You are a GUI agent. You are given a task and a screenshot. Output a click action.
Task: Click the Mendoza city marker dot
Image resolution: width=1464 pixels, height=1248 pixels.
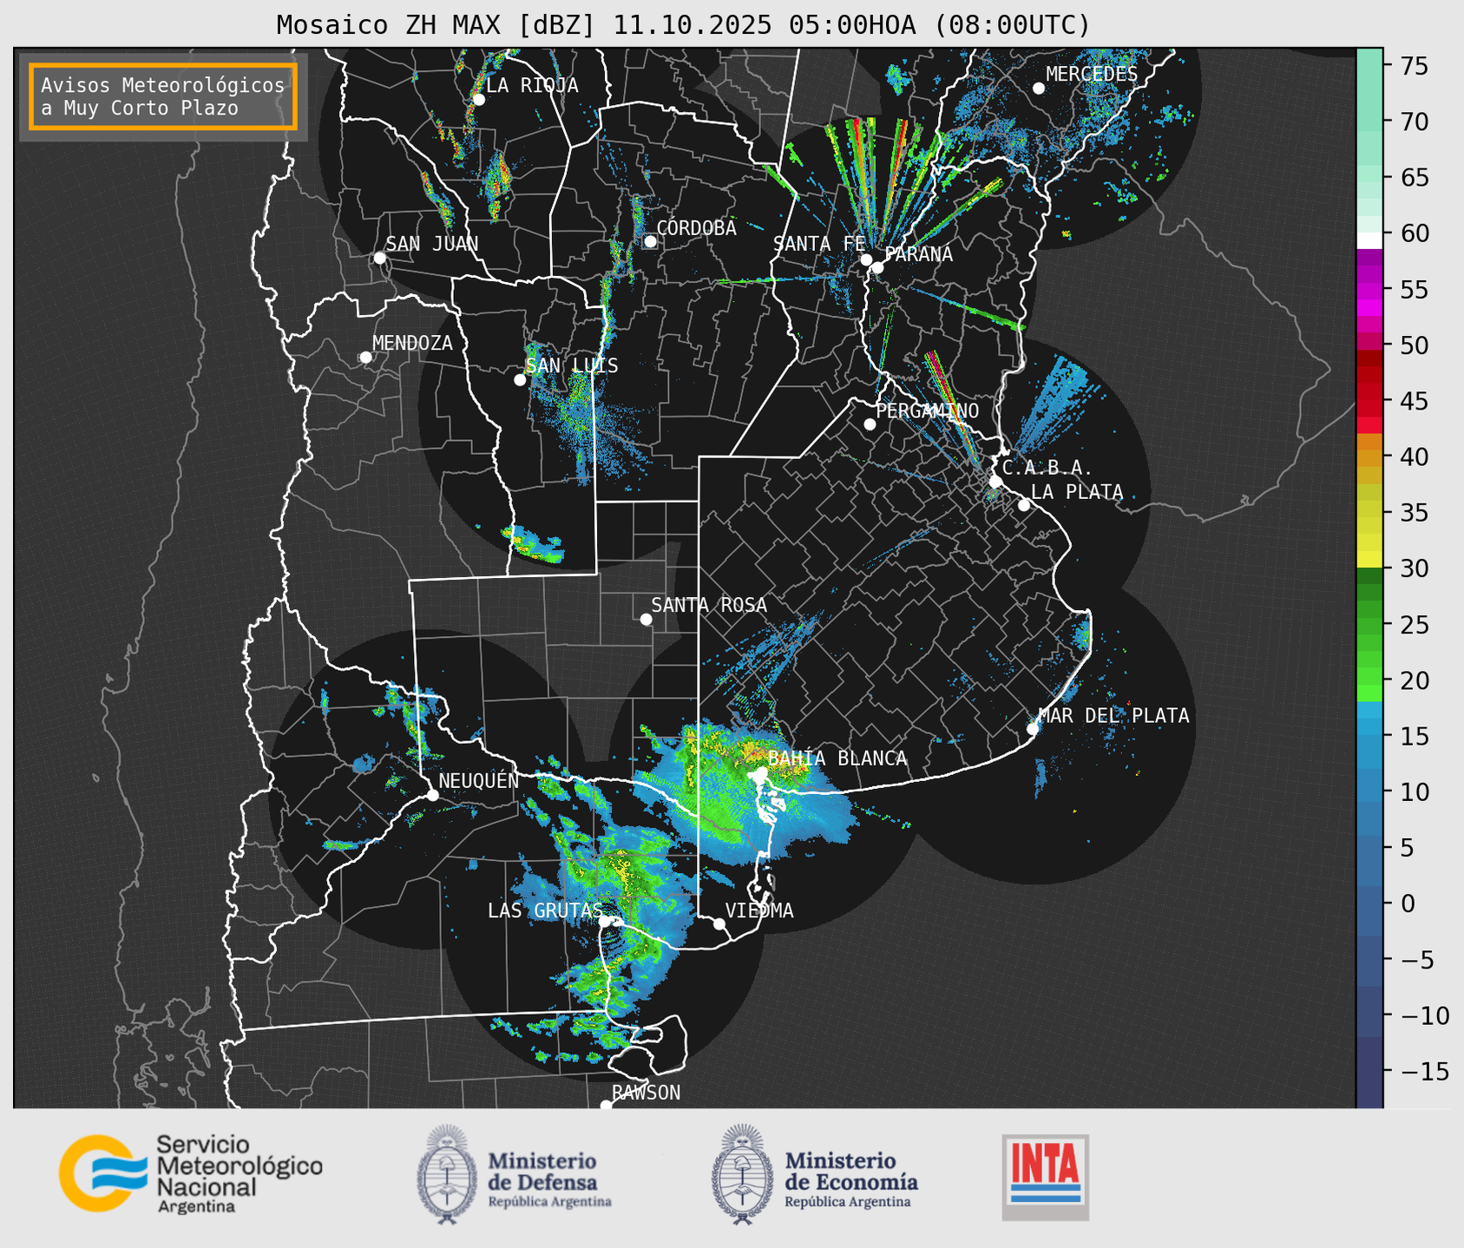click(365, 358)
